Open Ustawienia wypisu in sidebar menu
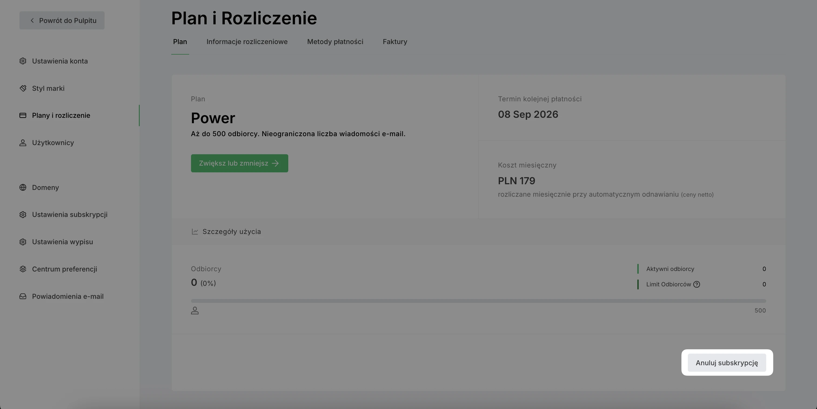817x409 pixels. 62,242
